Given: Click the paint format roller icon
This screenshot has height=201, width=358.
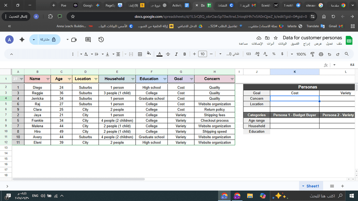Looking at the screenshot, I should tap(312, 54).
